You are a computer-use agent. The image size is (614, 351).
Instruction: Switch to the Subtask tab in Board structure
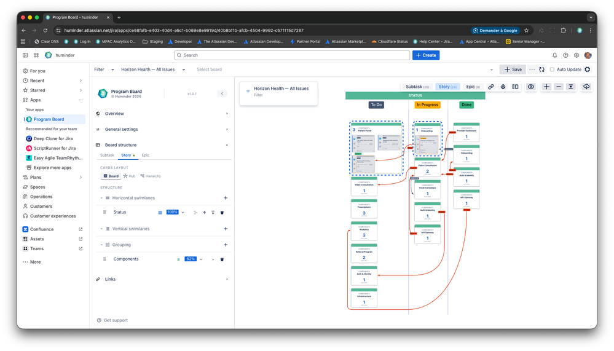point(107,155)
